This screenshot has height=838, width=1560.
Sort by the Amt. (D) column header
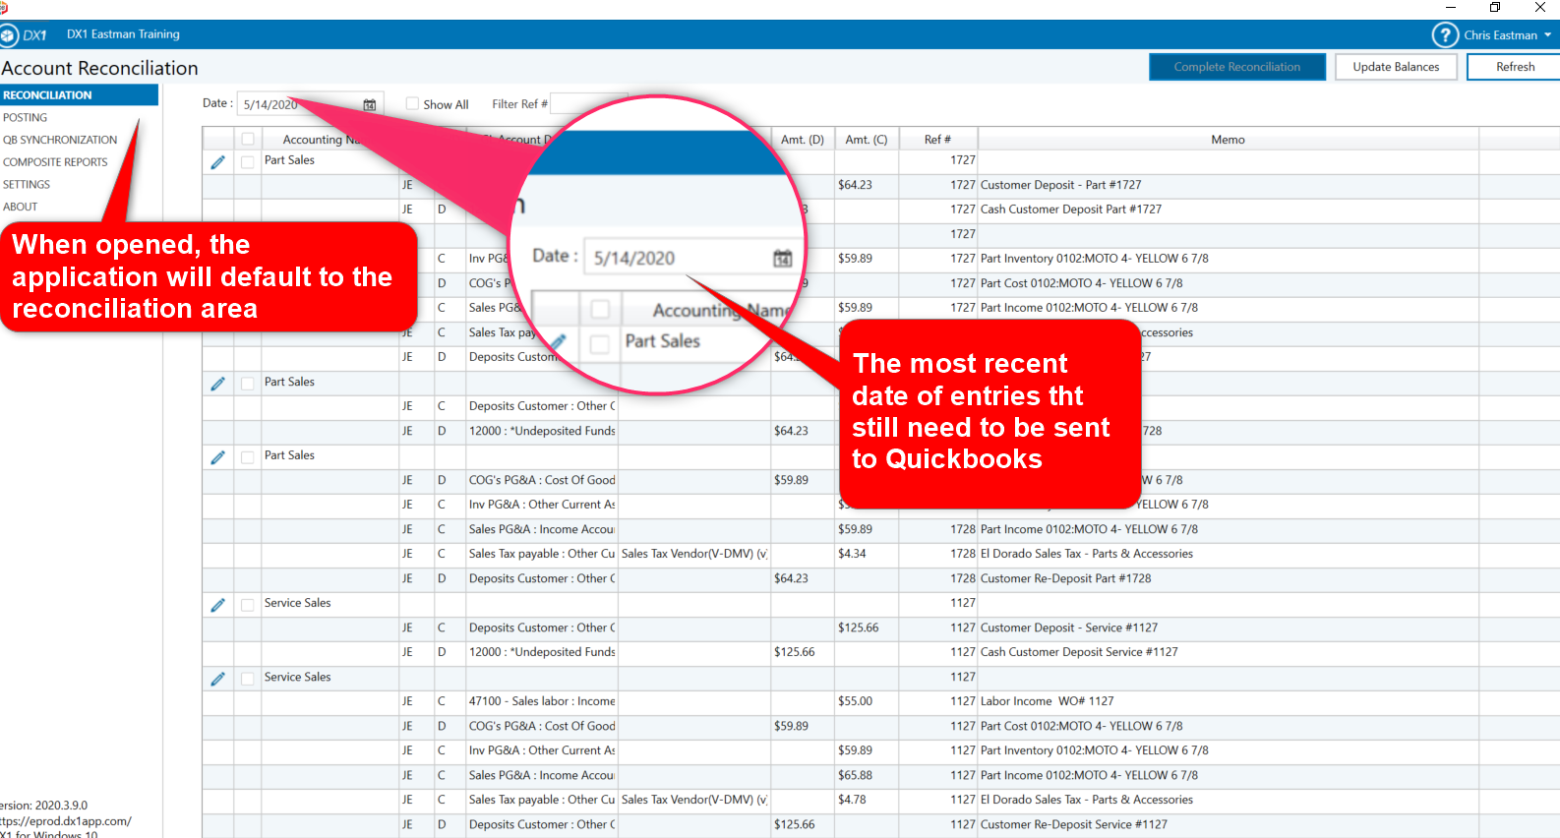[x=802, y=140]
